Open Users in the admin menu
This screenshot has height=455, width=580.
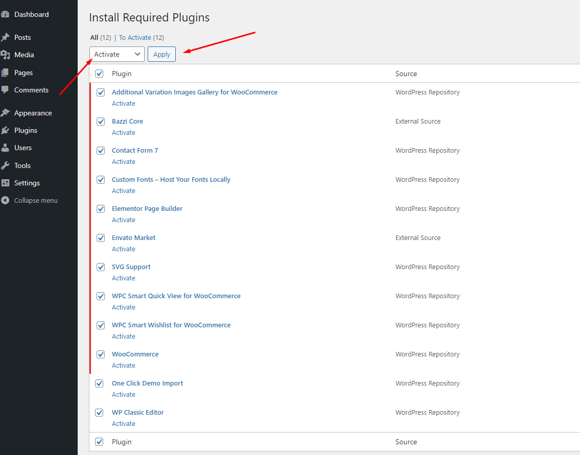point(23,148)
